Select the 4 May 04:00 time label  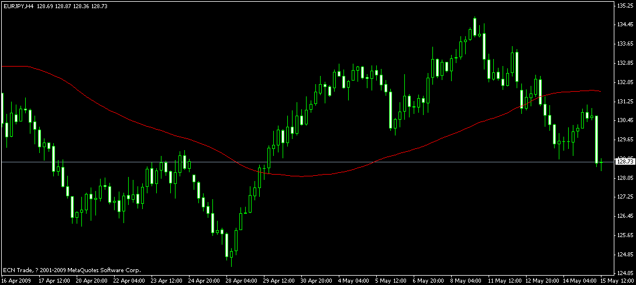355,280
